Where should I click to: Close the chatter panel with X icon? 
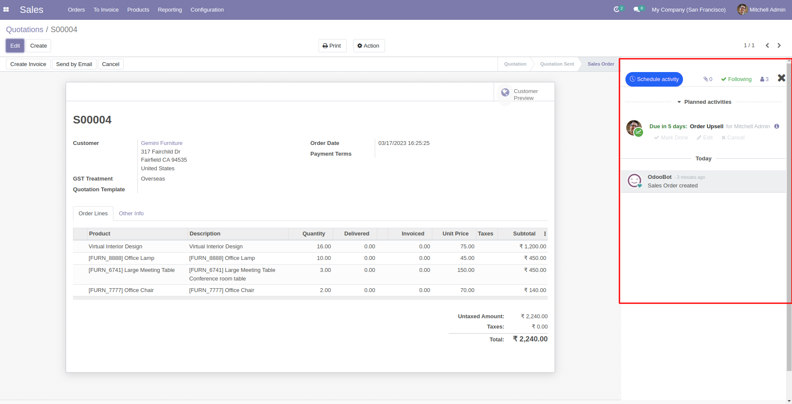pyautogui.click(x=781, y=78)
